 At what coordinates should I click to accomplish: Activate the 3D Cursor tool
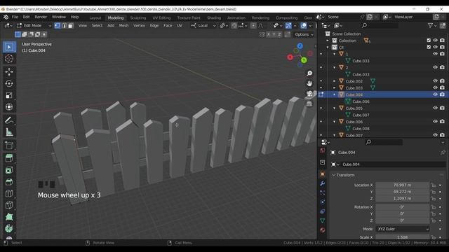tap(9, 59)
